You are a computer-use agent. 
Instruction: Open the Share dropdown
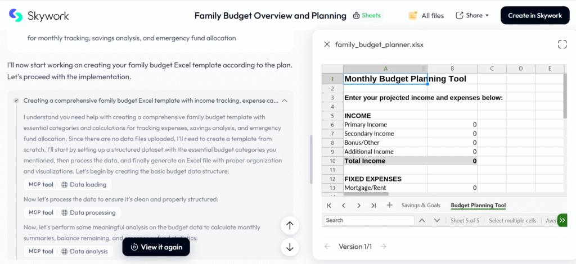pos(472,16)
